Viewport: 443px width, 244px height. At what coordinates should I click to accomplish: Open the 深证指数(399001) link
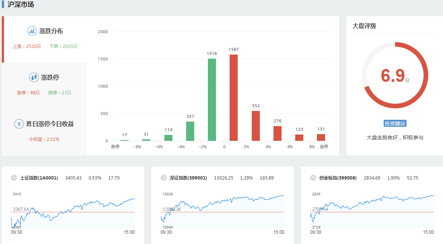pos(188,178)
